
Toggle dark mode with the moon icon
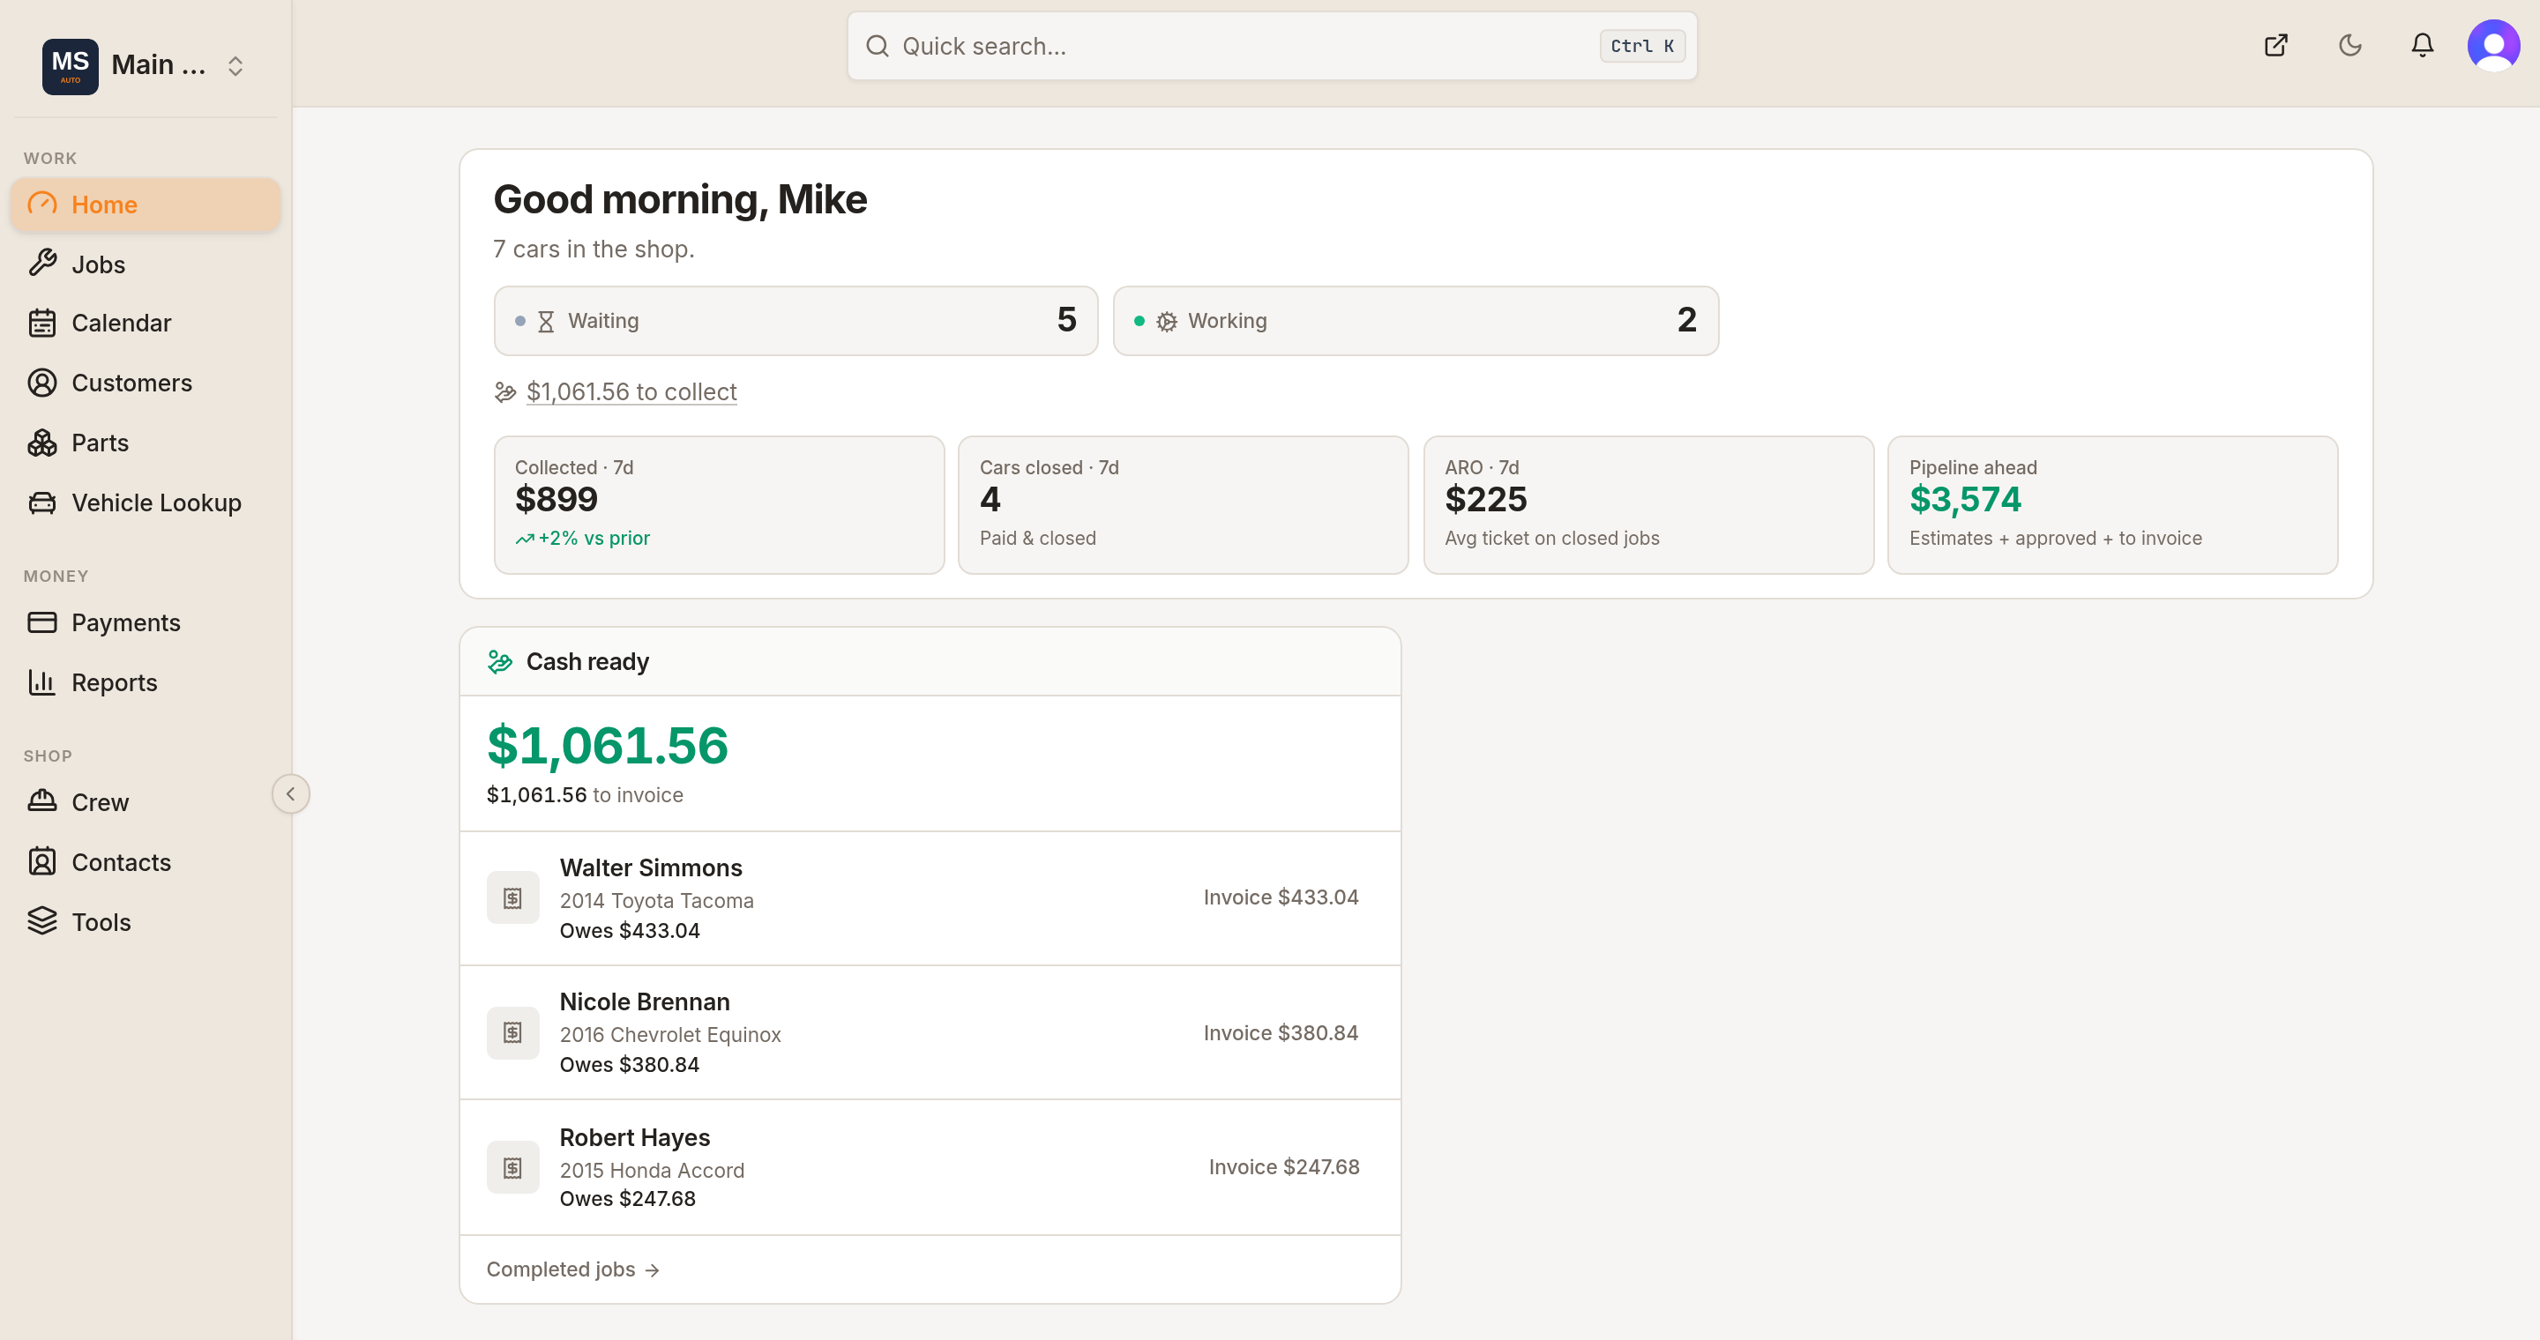tap(2349, 45)
